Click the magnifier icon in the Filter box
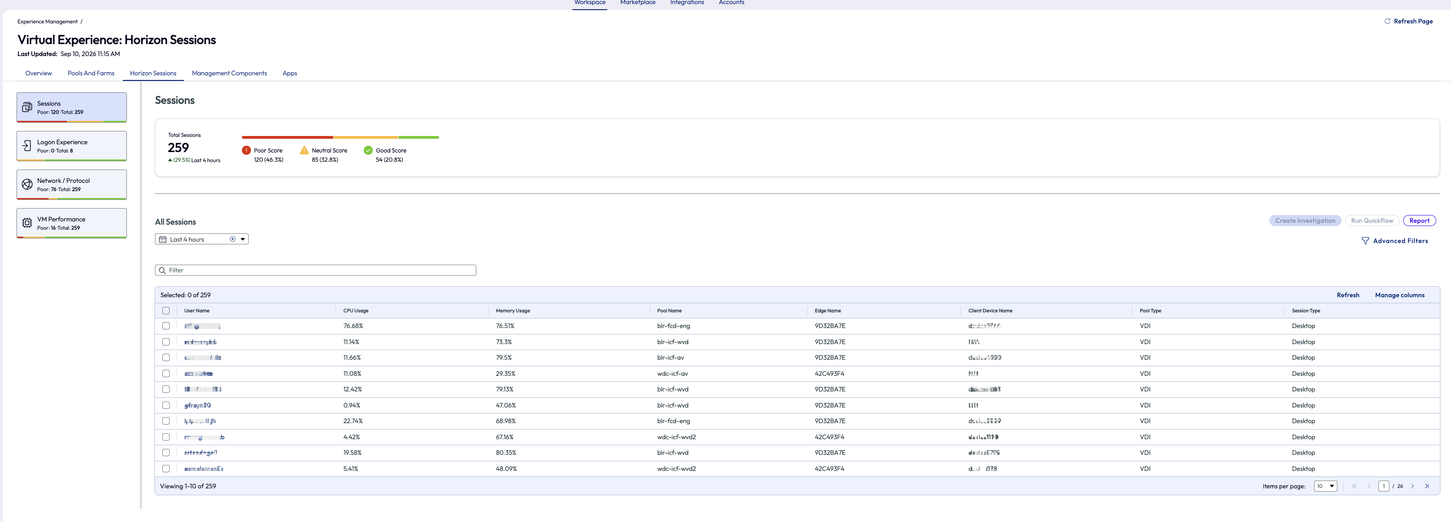 click(162, 271)
